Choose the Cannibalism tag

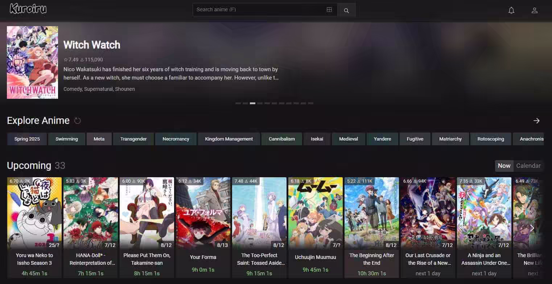282,139
